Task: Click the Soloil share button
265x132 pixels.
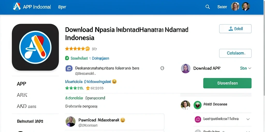Action: pos(235,29)
